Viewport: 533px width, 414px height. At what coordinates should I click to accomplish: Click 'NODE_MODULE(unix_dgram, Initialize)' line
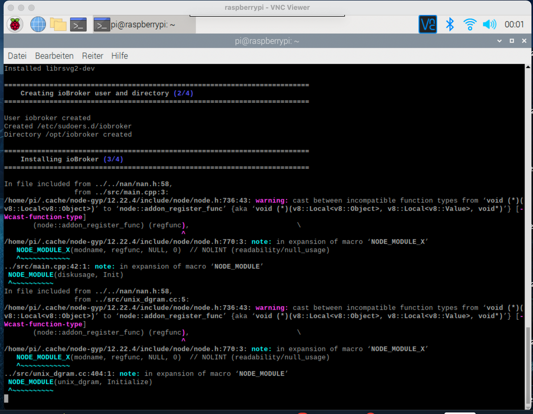pos(80,382)
